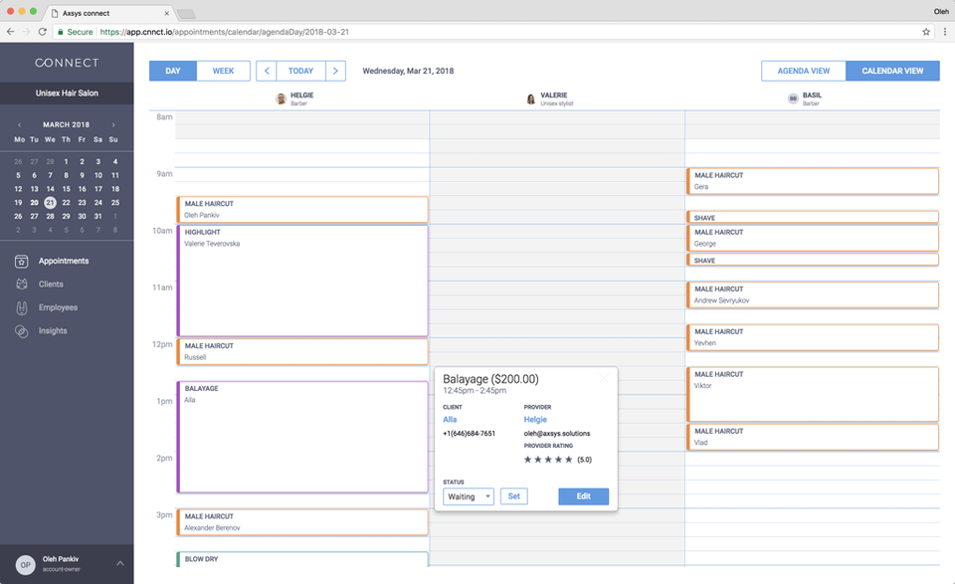The width and height of the screenshot is (955, 584).
Task: Go to next month in mini calendar
Action: [x=113, y=124]
